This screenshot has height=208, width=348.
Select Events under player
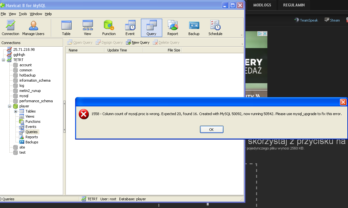click(x=31, y=127)
